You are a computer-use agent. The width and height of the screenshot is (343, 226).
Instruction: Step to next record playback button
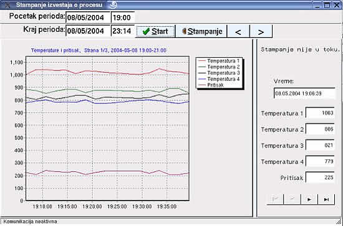(309, 199)
